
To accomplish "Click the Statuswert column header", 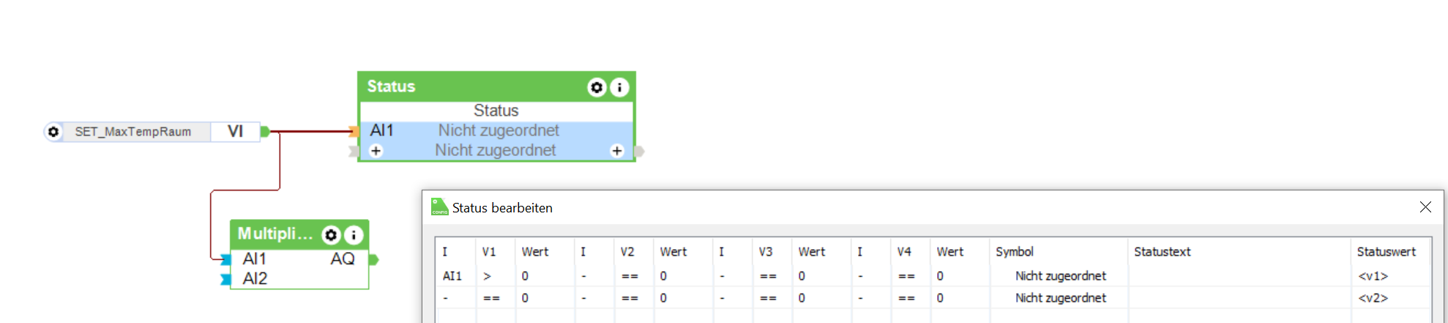I will [1386, 252].
